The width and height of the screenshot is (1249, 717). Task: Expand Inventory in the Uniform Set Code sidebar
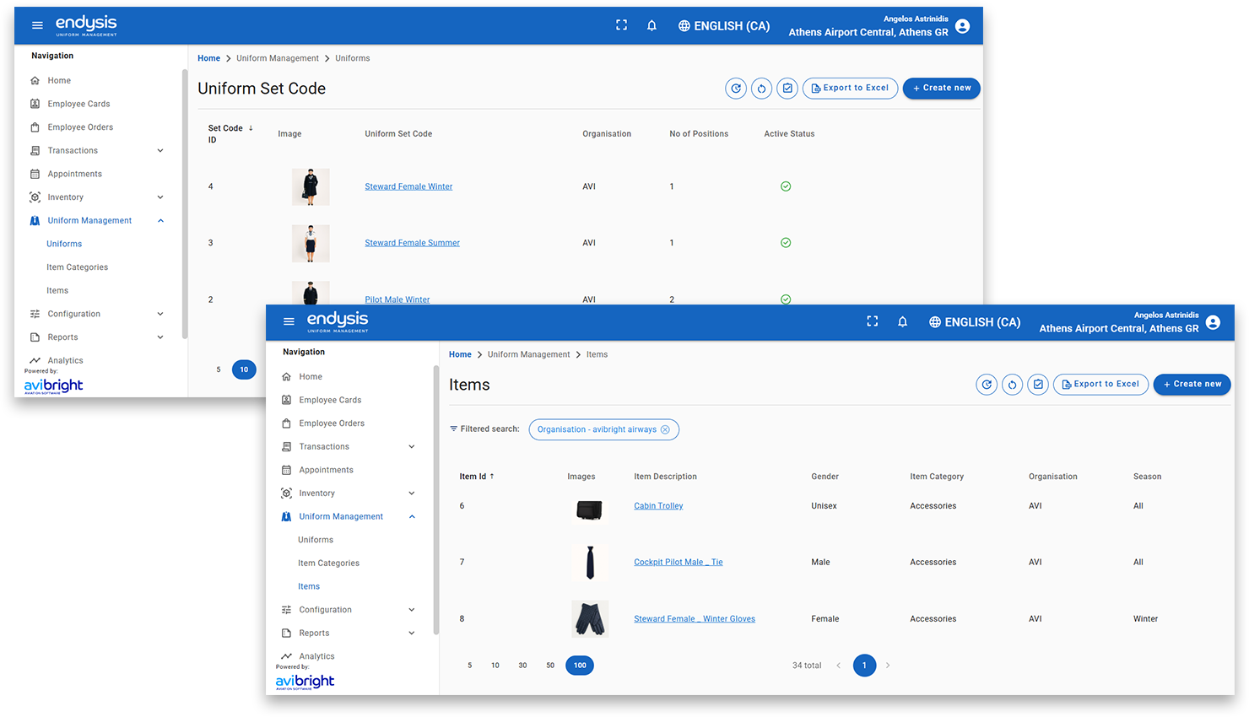pos(160,197)
